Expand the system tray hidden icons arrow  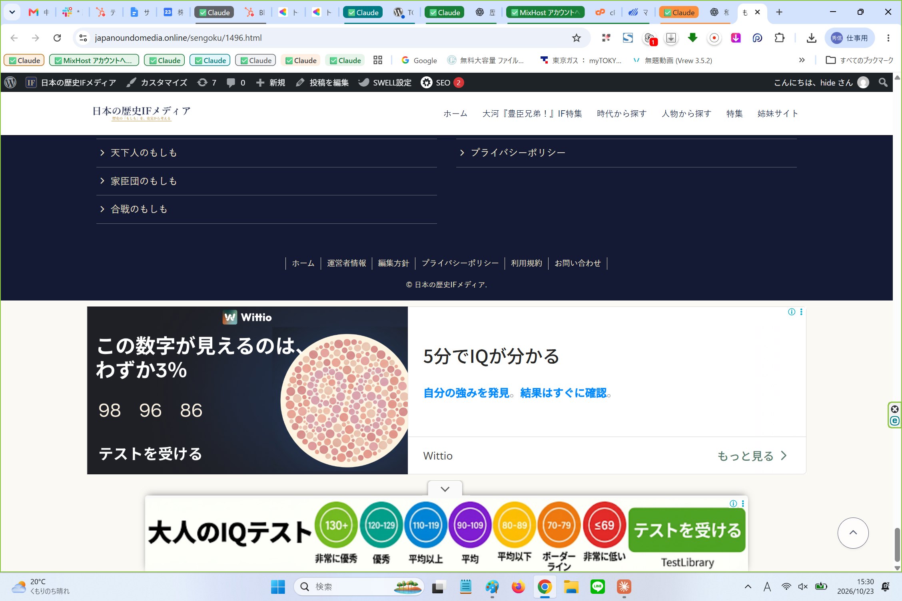(x=748, y=587)
